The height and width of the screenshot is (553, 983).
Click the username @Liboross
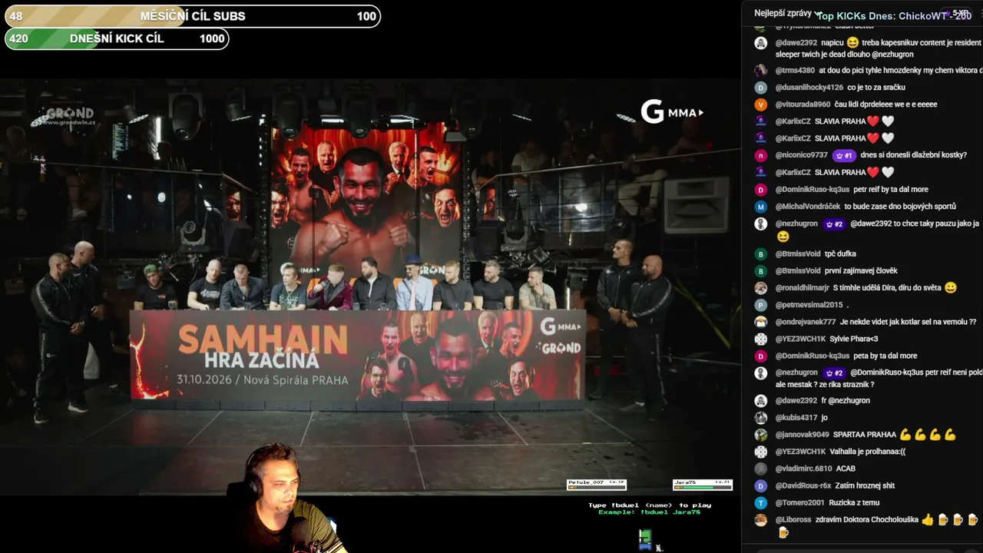point(793,520)
